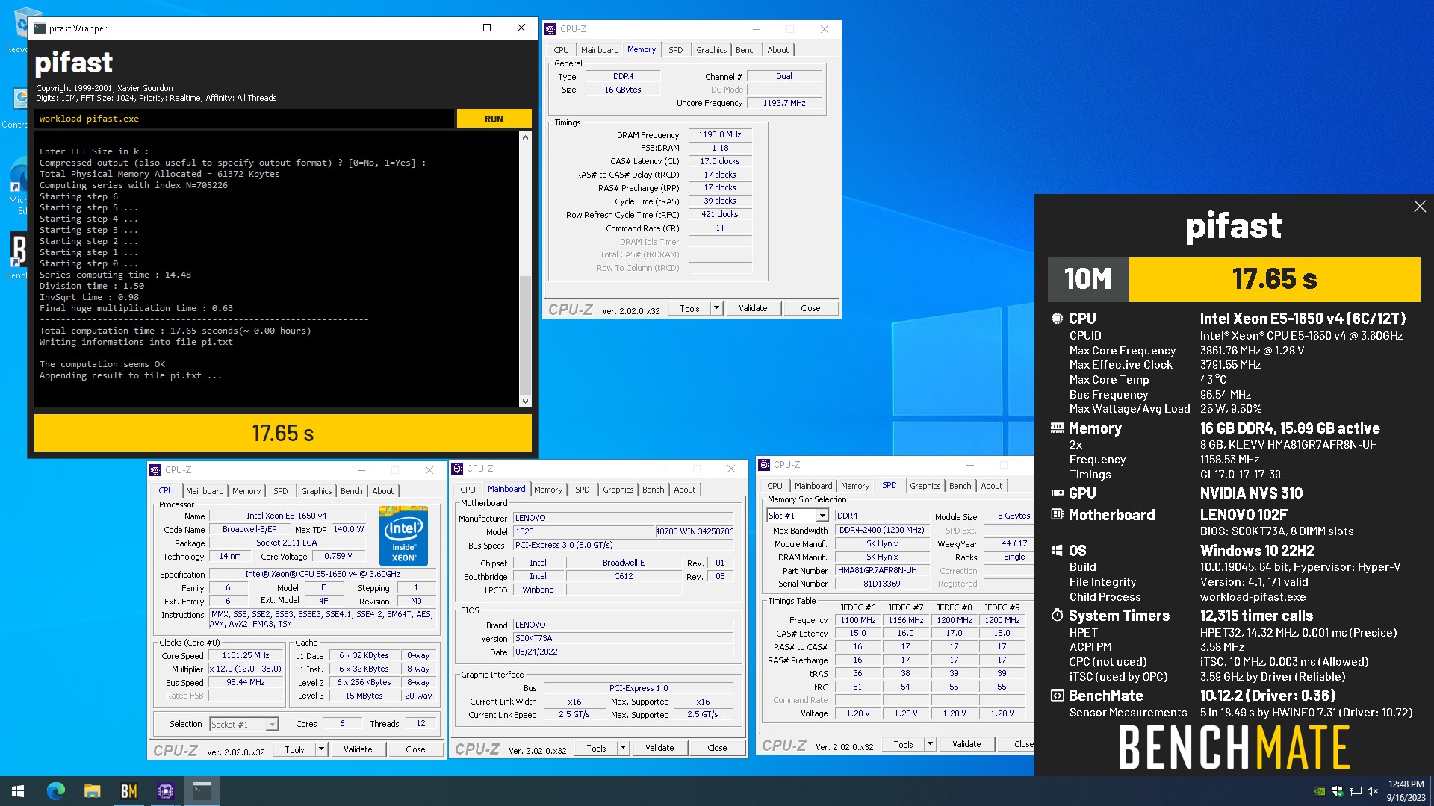Click pifast Wrapper title bar icon

click(x=40, y=28)
